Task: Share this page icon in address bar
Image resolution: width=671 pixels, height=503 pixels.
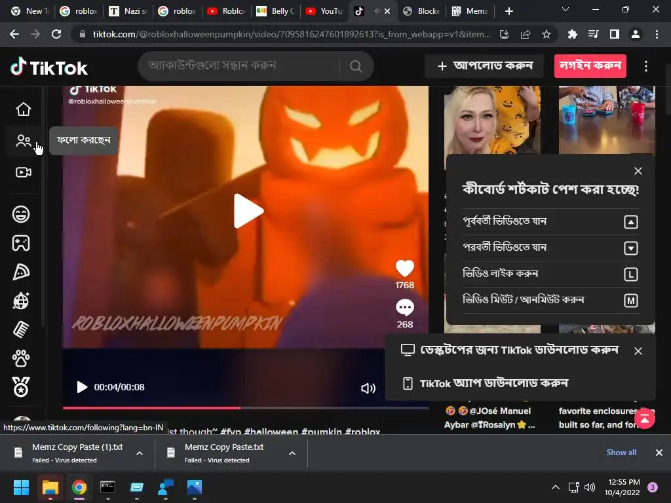Action: tap(526, 34)
